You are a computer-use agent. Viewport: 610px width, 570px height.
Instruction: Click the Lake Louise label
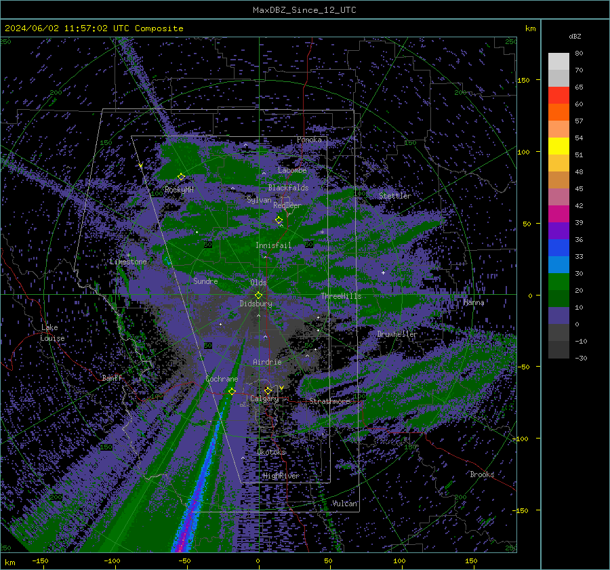[x=52, y=333]
